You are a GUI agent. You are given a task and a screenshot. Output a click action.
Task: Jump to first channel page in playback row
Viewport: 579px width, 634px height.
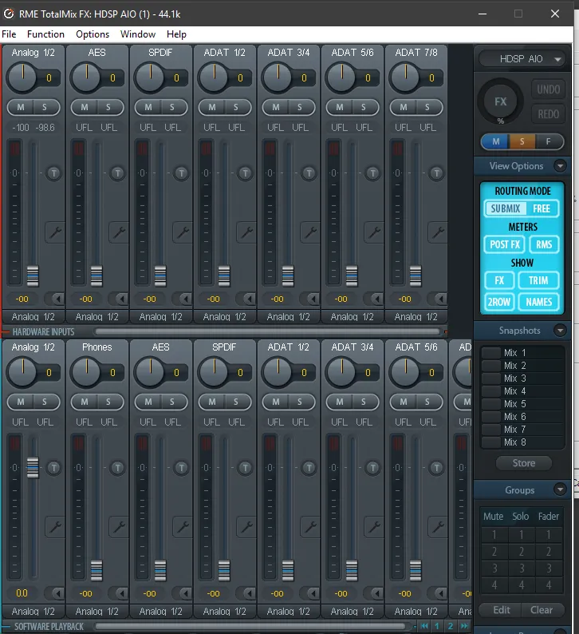(424, 626)
